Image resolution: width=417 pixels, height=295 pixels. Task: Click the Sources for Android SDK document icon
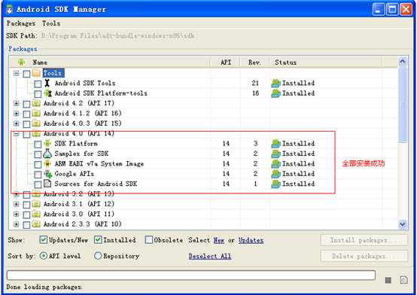click(47, 184)
